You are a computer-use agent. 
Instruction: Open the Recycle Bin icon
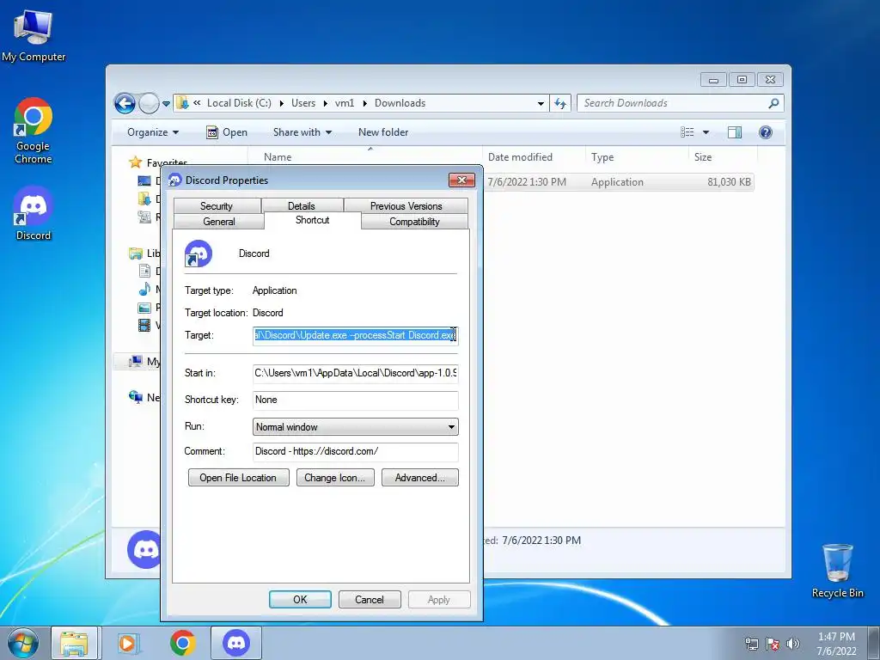[x=837, y=571]
